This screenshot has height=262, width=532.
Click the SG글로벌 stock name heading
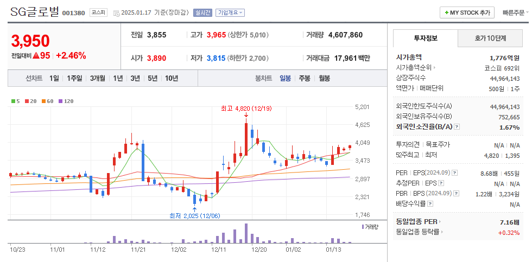point(35,12)
